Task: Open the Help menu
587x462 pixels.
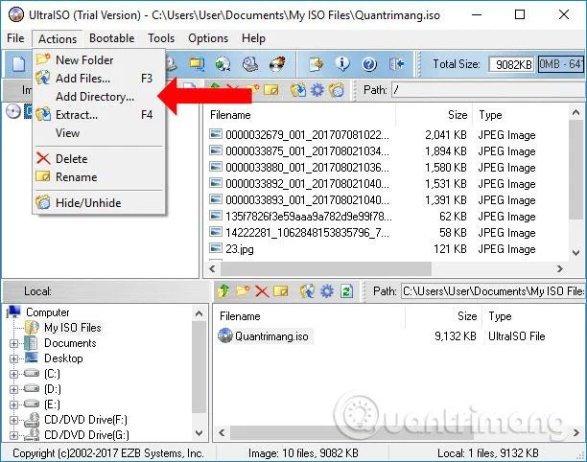Action: coord(253,38)
